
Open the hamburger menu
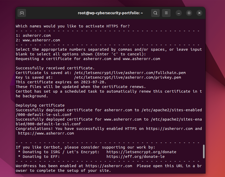pos(166,13)
